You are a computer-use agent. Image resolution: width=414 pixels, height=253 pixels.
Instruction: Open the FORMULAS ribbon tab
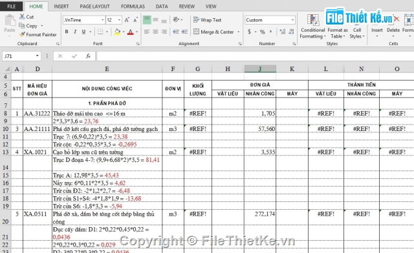[133, 6]
